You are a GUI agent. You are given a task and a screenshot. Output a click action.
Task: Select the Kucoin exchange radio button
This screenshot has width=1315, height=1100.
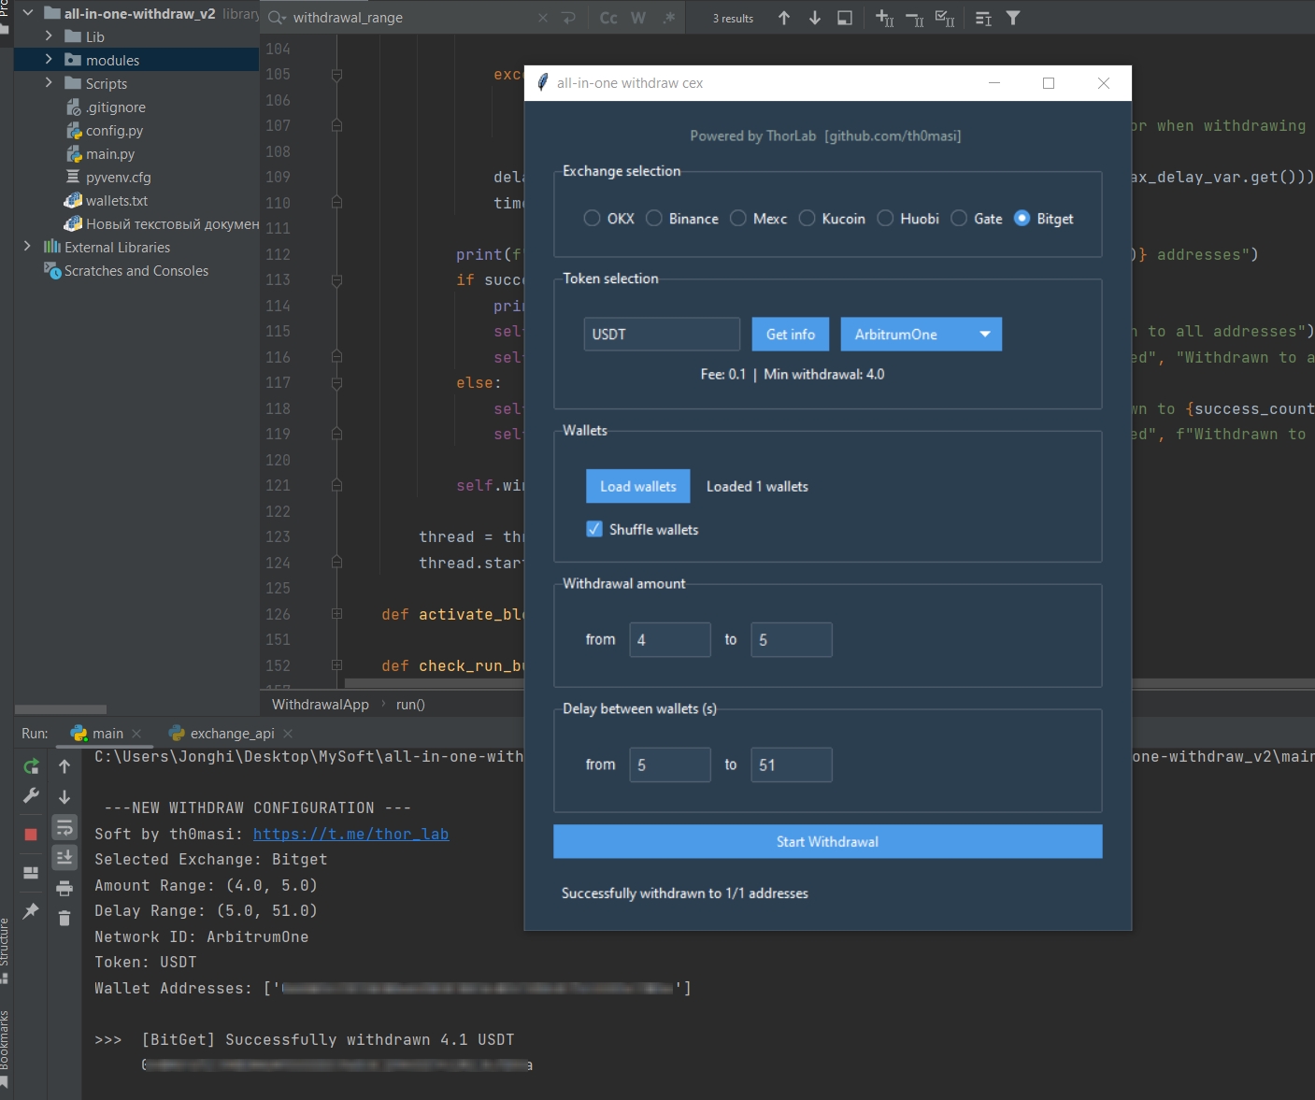pyautogui.click(x=808, y=218)
